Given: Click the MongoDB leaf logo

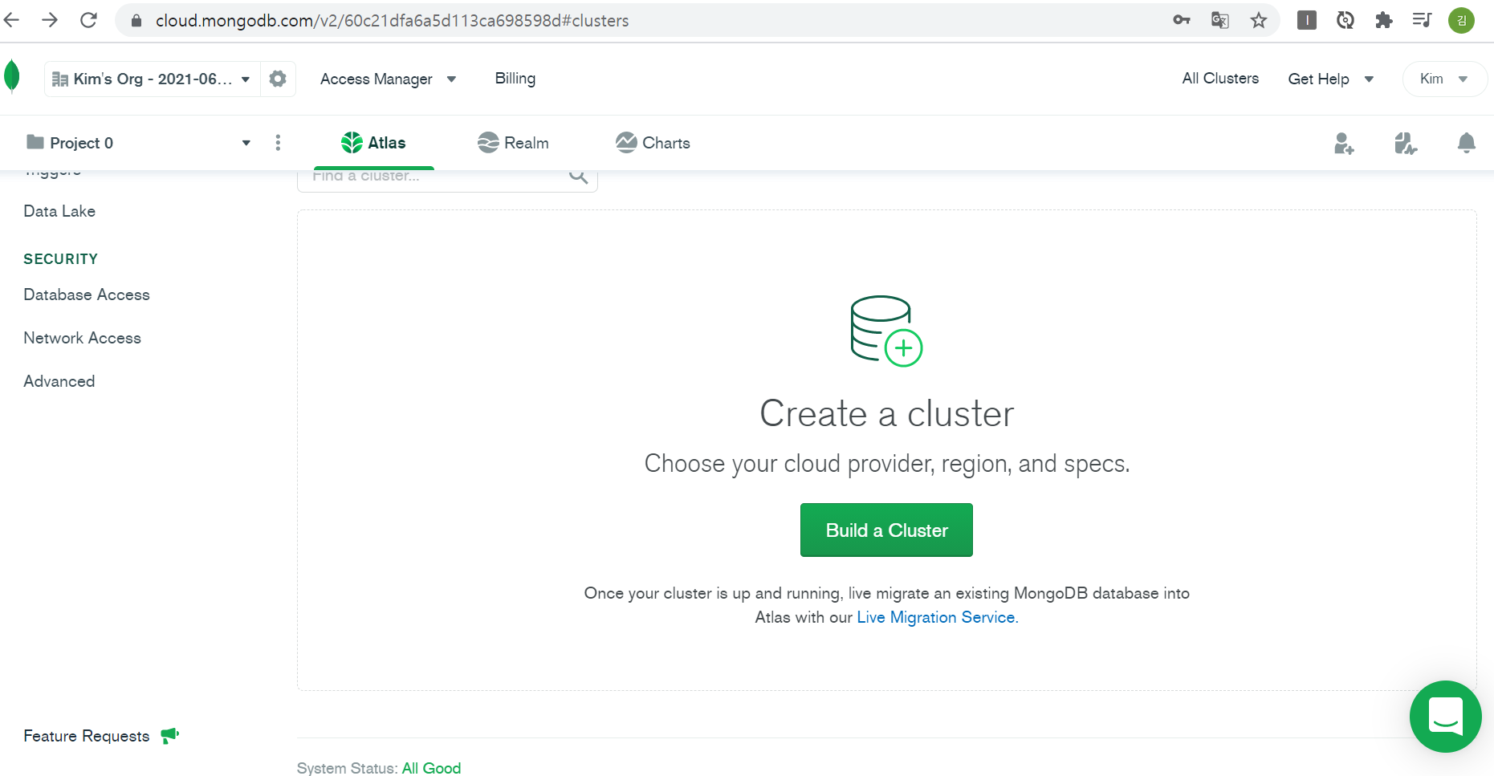Looking at the screenshot, I should coord(12,77).
